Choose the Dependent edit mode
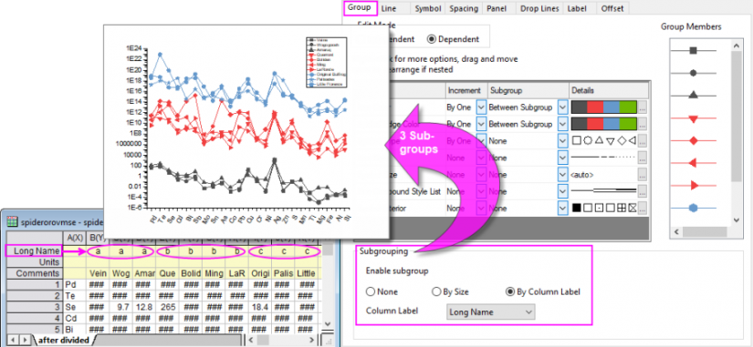This screenshot has width=753, height=347. [453, 39]
